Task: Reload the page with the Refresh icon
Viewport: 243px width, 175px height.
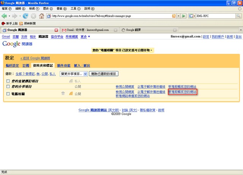Action: click(25, 16)
